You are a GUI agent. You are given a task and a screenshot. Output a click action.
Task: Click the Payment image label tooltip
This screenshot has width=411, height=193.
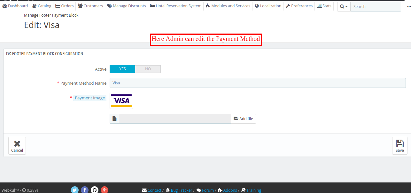coord(90,98)
